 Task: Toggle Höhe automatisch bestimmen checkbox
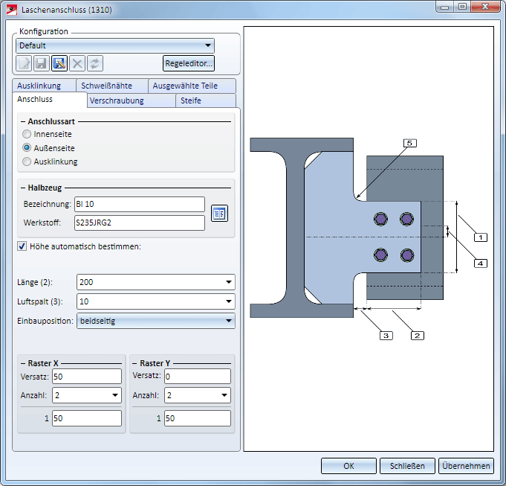(x=22, y=246)
